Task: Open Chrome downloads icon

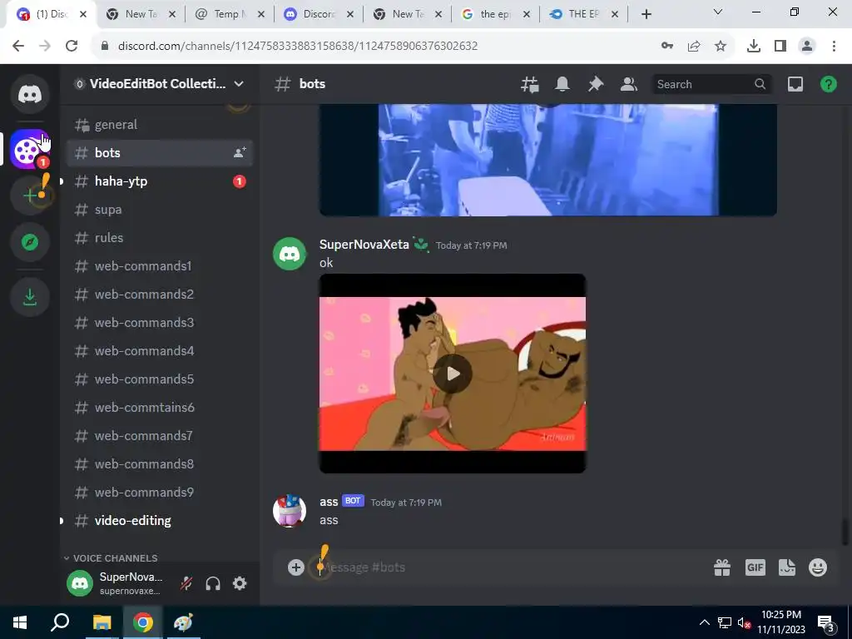Action: [x=754, y=47]
